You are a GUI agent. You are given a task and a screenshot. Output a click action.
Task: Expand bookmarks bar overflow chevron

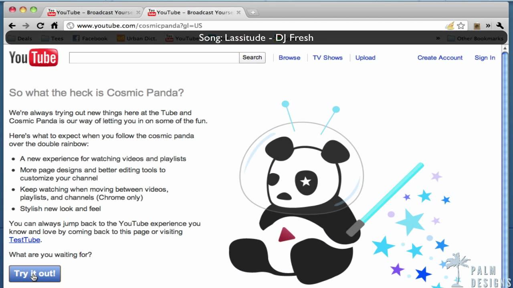(438, 38)
